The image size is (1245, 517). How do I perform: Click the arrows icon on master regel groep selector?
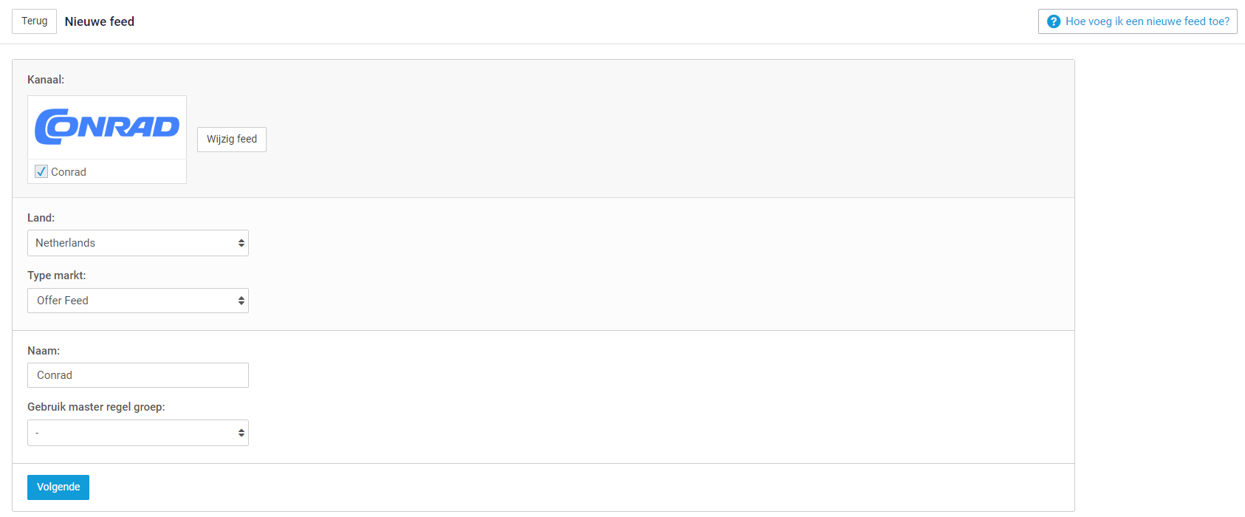coord(241,433)
